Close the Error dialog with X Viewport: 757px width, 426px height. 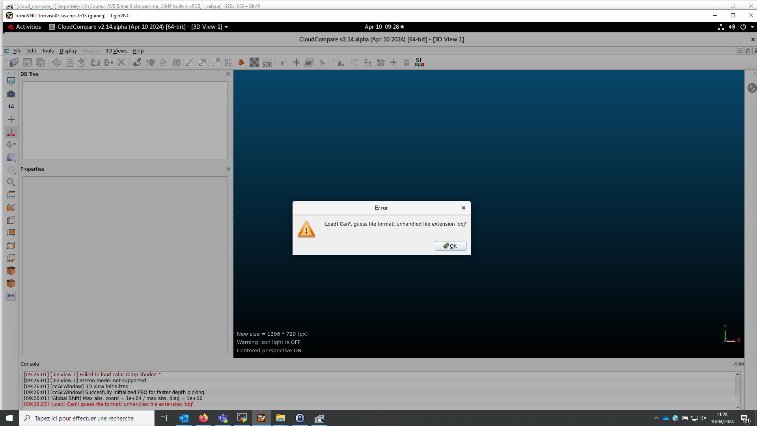coord(464,208)
